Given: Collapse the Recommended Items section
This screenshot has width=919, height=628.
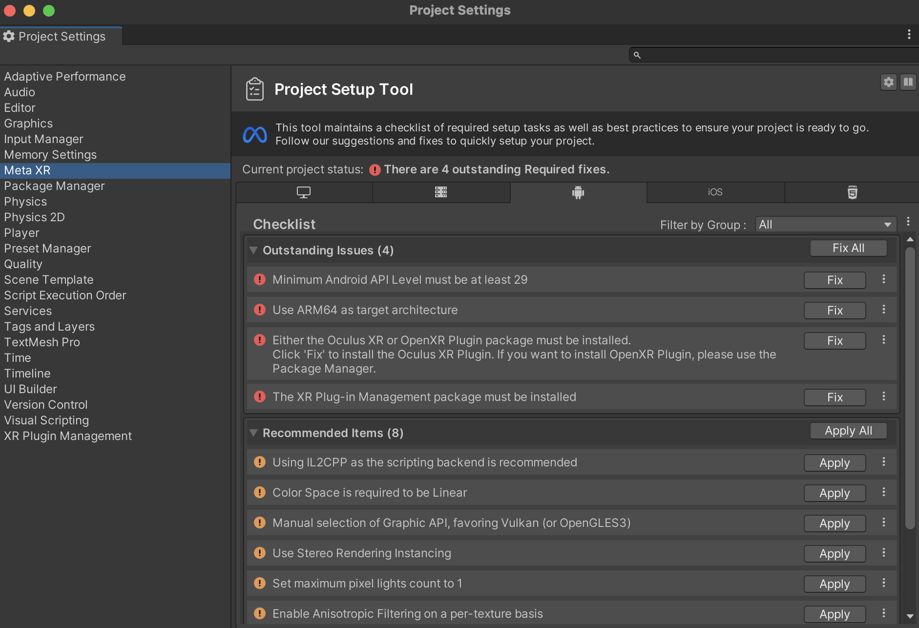Looking at the screenshot, I should coord(254,433).
